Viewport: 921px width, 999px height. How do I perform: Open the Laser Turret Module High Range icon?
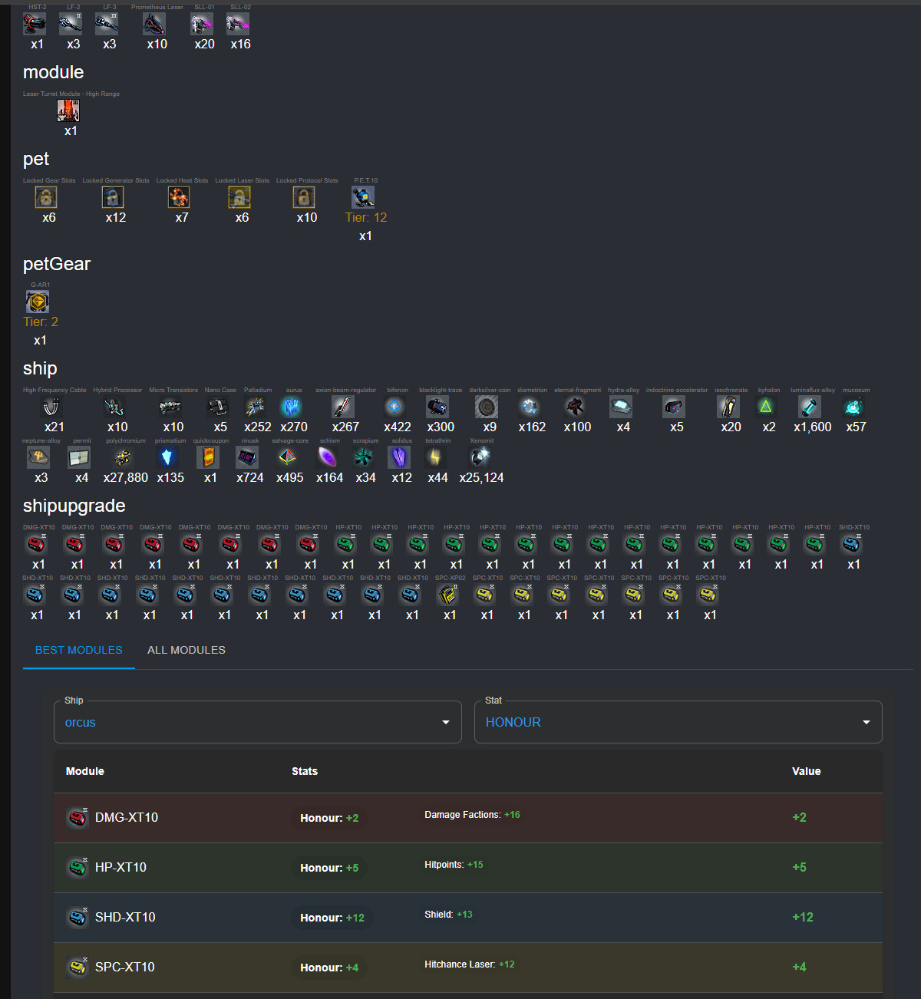68,110
